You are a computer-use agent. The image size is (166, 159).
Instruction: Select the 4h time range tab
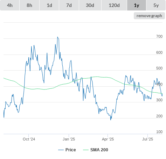click(x=10, y=5)
